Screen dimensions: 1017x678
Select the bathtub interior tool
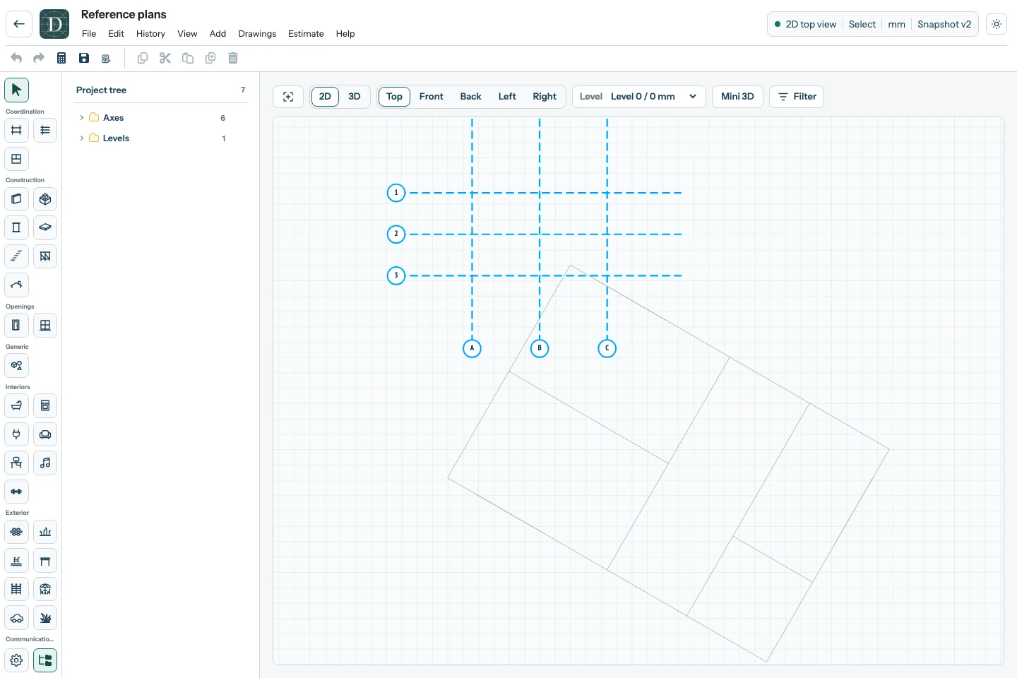pyautogui.click(x=16, y=405)
